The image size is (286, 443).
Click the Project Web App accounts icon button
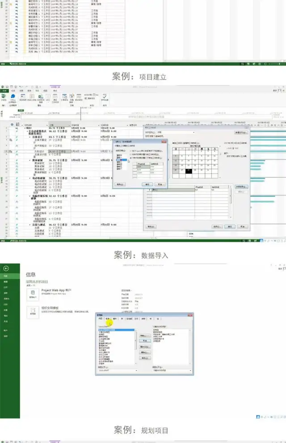(33, 294)
